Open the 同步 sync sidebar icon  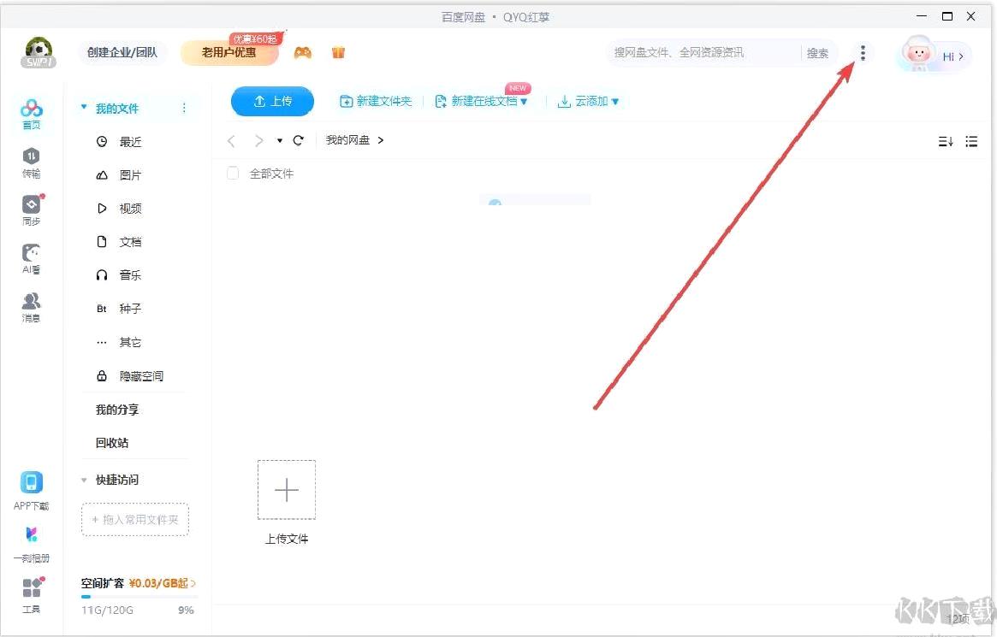pos(31,211)
